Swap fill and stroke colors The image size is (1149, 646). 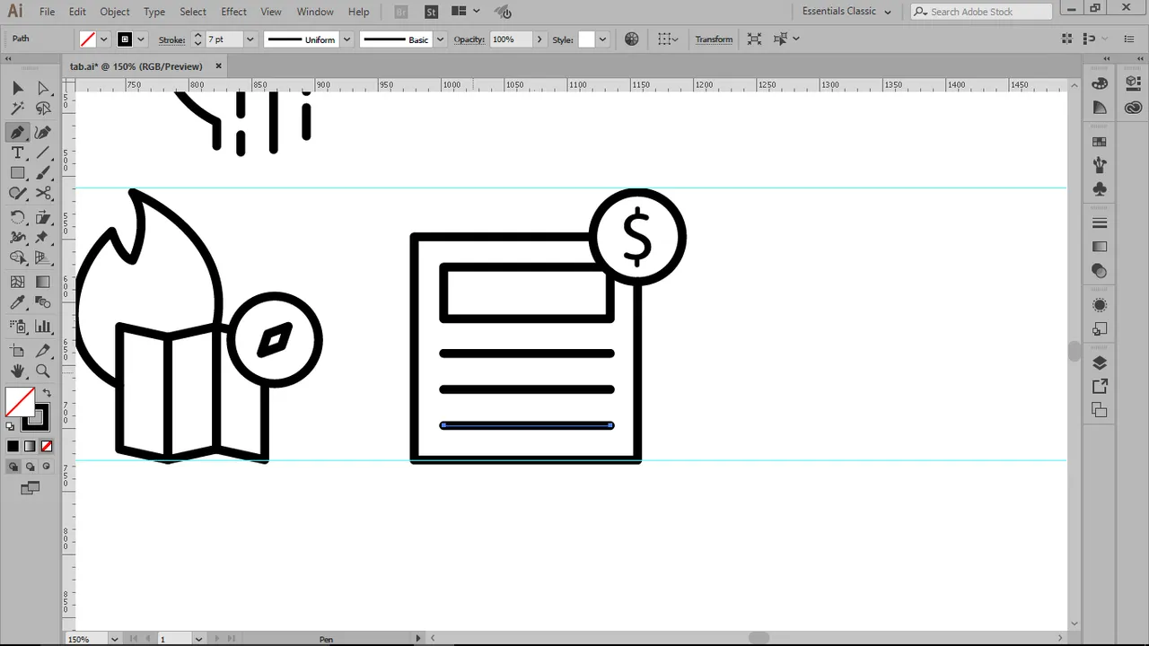[47, 393]
